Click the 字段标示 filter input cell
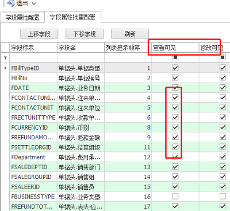230x211 pixels. point(33,57)
